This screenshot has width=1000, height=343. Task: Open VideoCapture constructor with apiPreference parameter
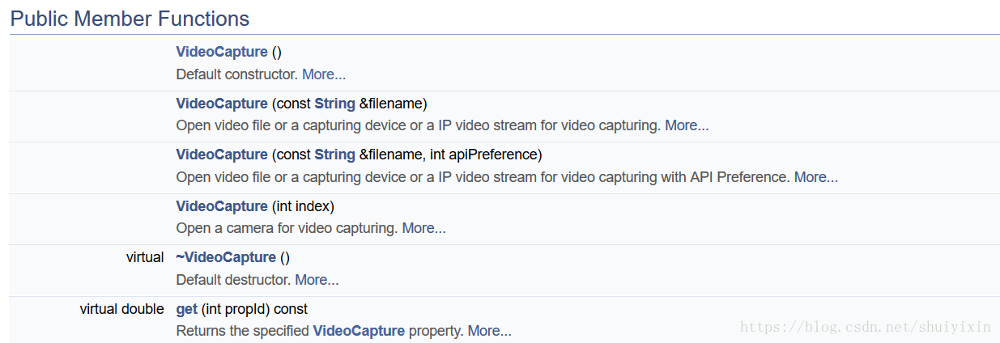click(x=221, y=155)
